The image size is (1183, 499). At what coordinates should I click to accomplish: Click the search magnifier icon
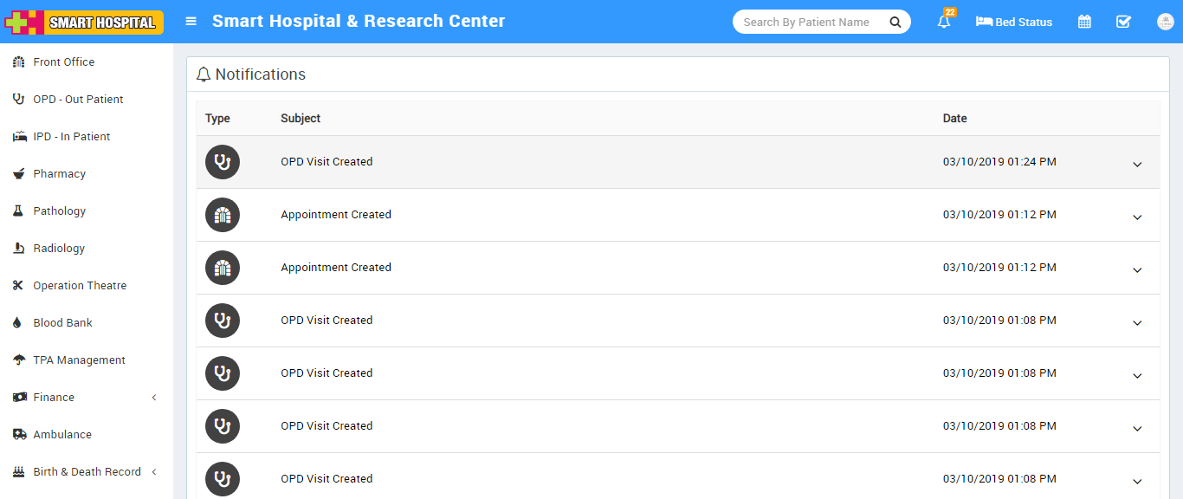click(895, 22)
